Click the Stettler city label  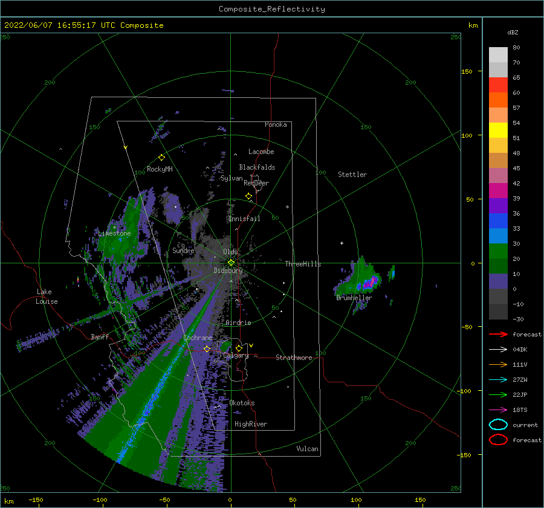pos(352,175)
